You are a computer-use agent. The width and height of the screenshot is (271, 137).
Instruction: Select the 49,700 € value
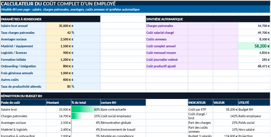click(254, 33)
